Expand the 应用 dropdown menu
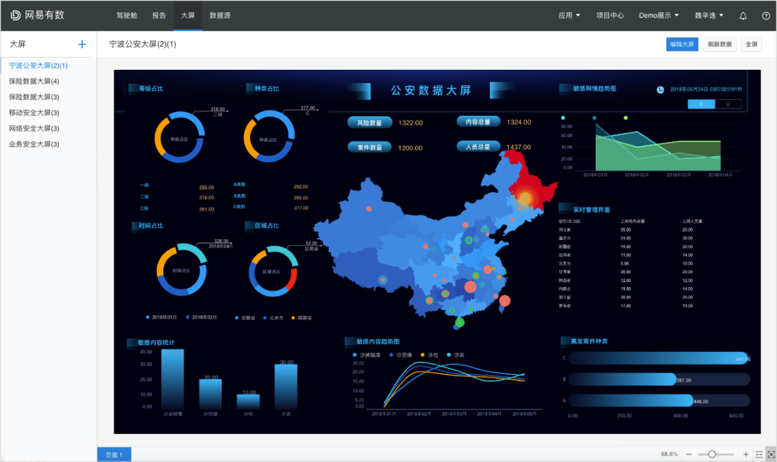The height and width of the screenshot is (462, 777). pyautogui.click(x=569, y=16)
